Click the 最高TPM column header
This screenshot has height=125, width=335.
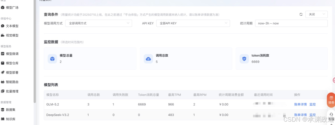point(175,95)
